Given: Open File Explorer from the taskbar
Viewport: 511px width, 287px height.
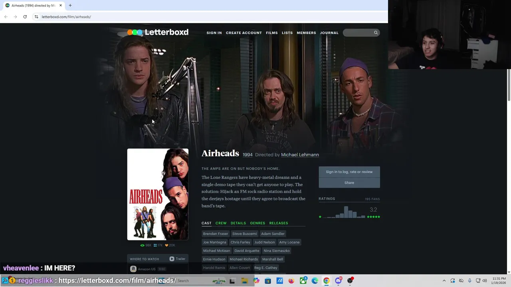Looking at the screenshot, I should click(x=244, y=281).
